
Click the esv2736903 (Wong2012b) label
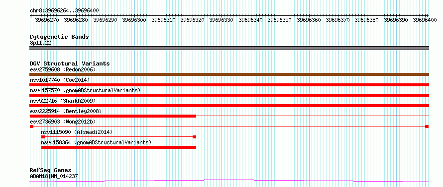[x=63, y=122]
